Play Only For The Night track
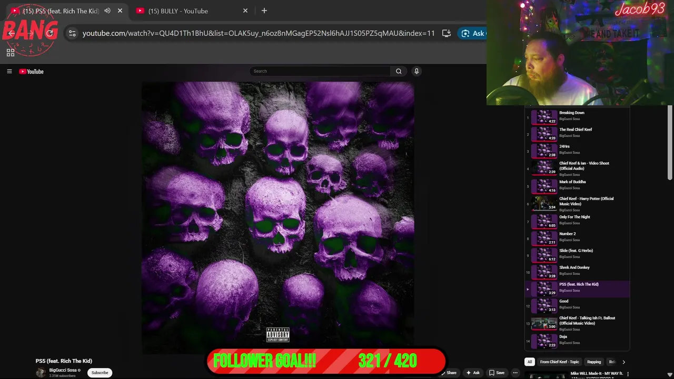674x379 pixels. pos(577,221)
